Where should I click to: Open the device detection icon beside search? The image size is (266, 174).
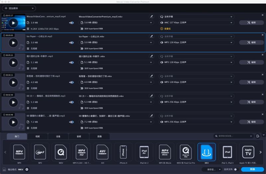[x=258, y=136]
